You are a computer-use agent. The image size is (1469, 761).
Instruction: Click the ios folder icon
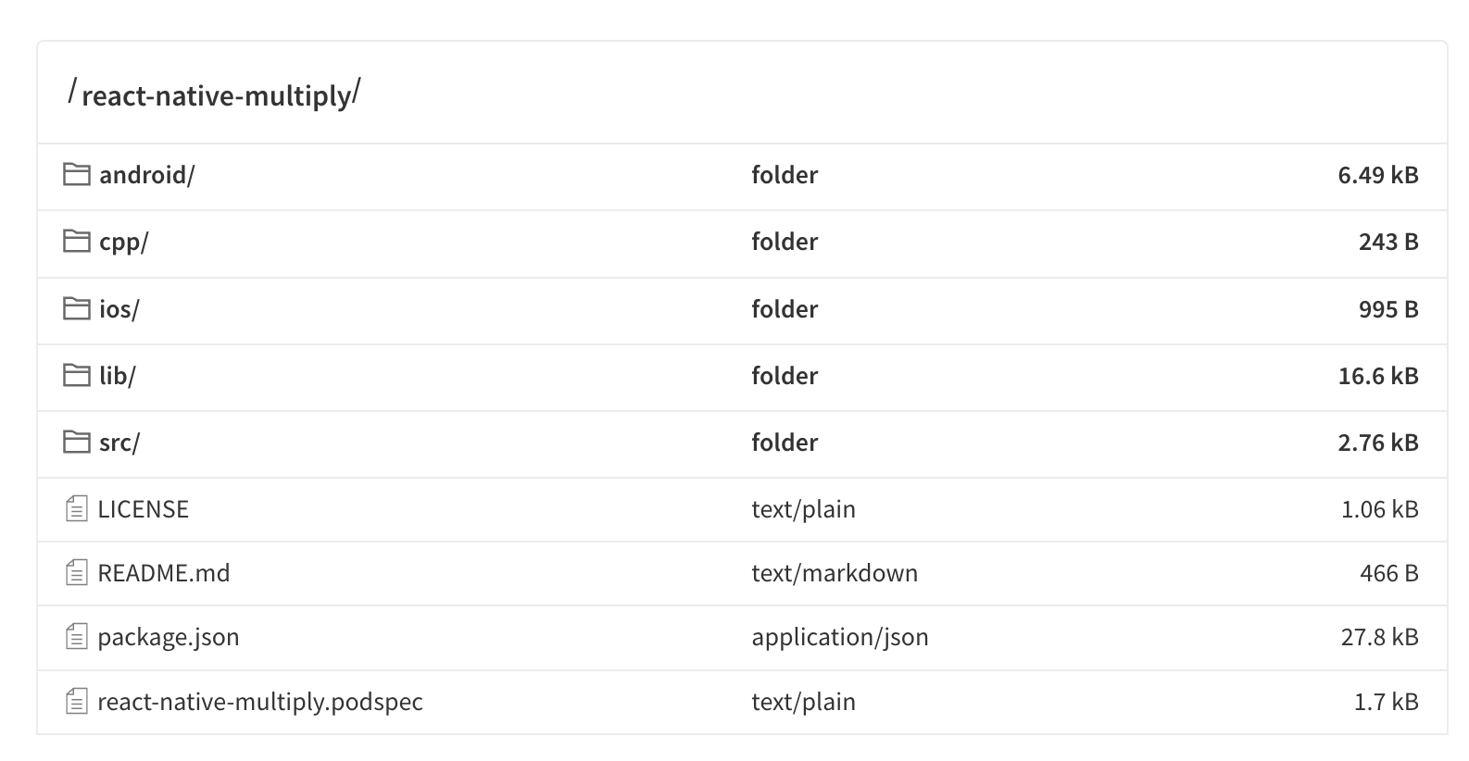(76, 308)
